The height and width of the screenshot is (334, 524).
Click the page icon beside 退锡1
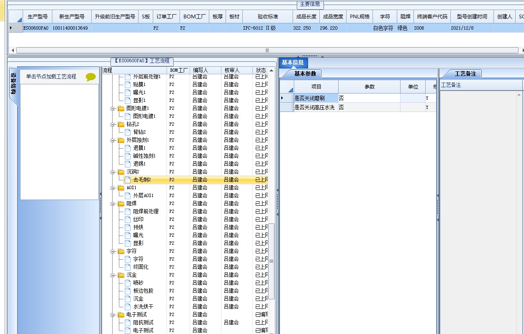point(128,164)
